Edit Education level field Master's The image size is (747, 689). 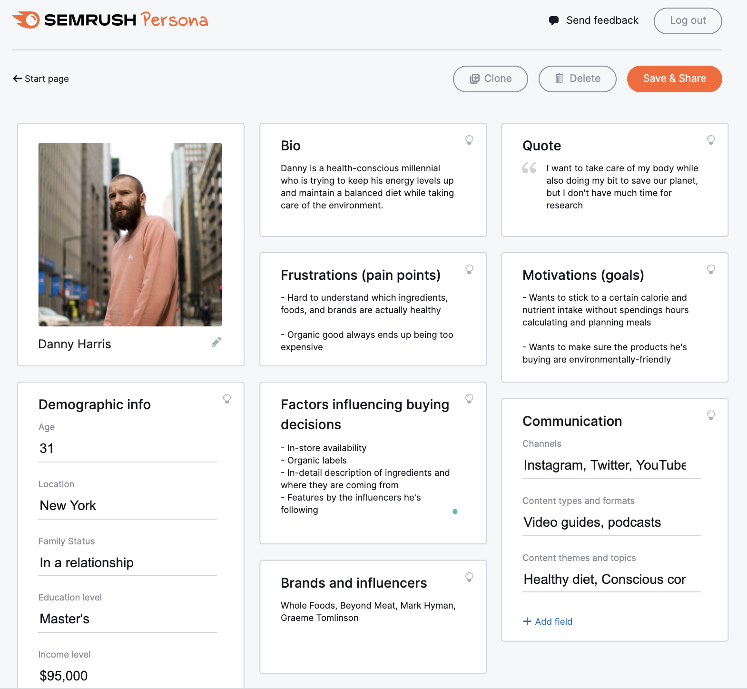pyautogui.click(x=128, y=619)
